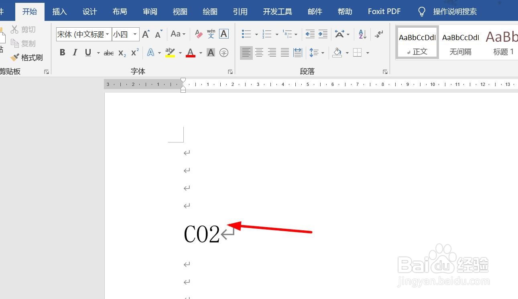Image resolution: width=518 pixels, height=299 pixels.
Task: Apply red font color
Action: point(191,53)
